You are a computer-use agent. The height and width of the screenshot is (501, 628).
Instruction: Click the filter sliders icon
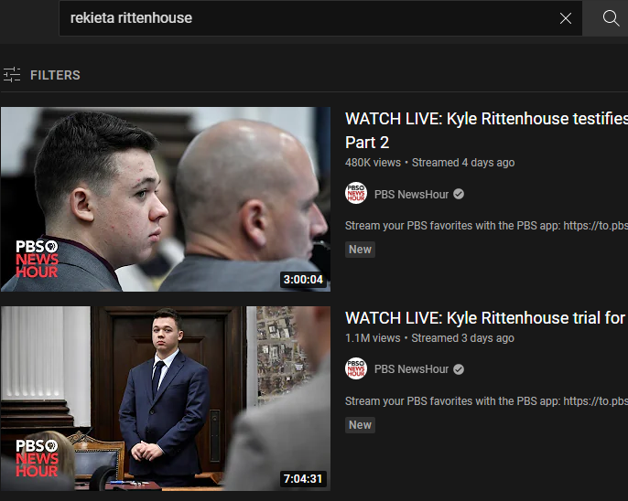coord(12,75)
